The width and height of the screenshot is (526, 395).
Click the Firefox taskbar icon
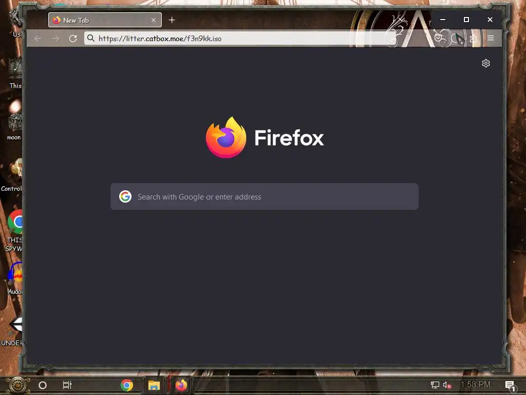pyautogui.click(x=181, y=385)
